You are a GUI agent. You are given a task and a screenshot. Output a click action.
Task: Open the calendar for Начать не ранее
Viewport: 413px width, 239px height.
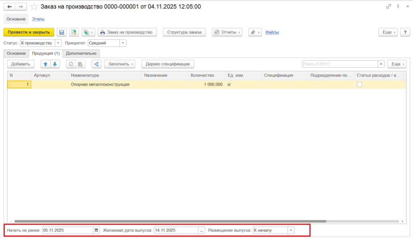click(x=96, y=230)
